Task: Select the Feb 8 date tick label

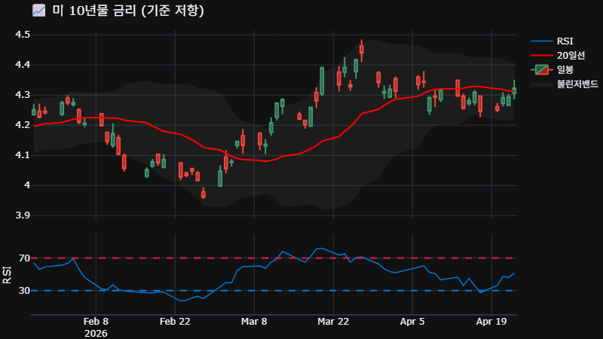Action: coord(96,321)
